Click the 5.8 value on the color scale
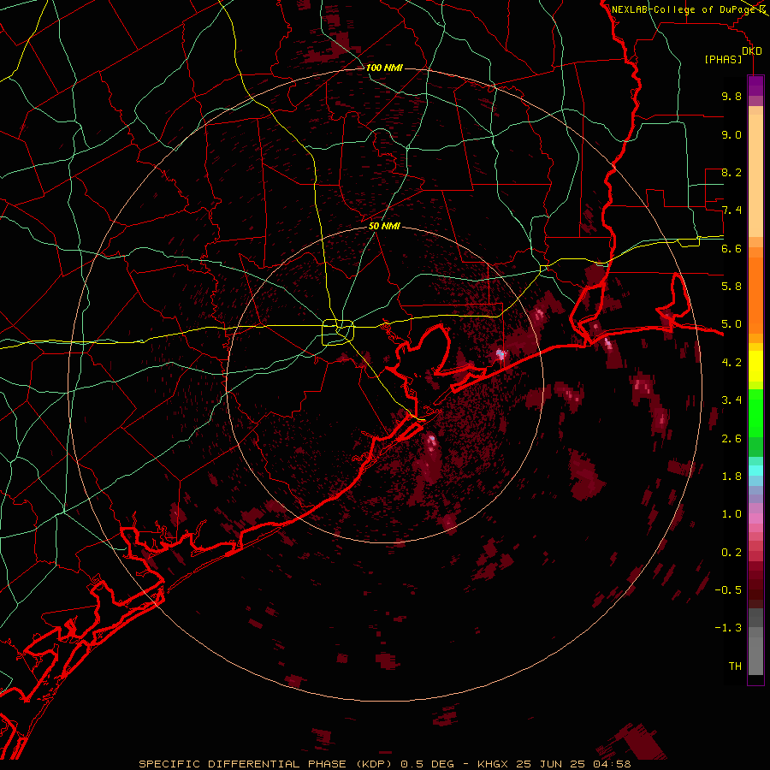Image resolution: width=770 pixels, height=770 pixels. click(x=731, y=287)
